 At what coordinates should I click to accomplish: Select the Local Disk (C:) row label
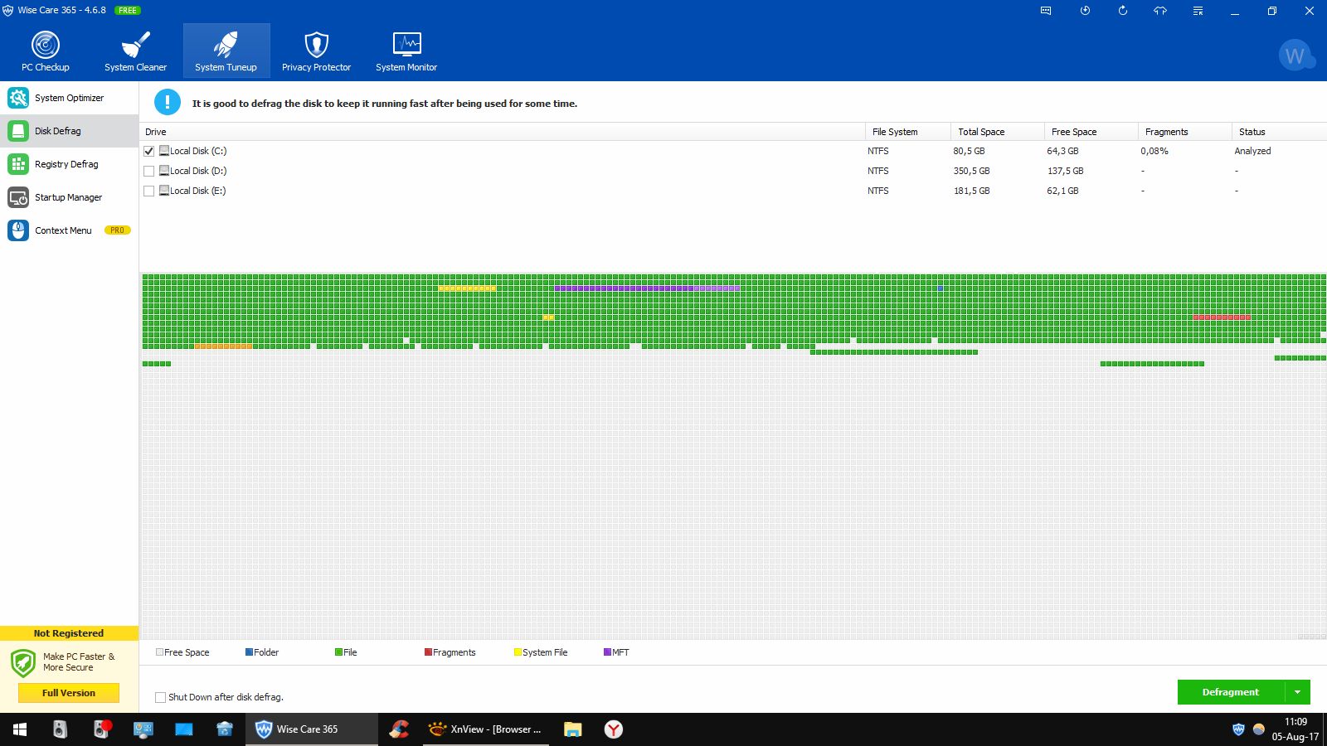click(198, 151)
